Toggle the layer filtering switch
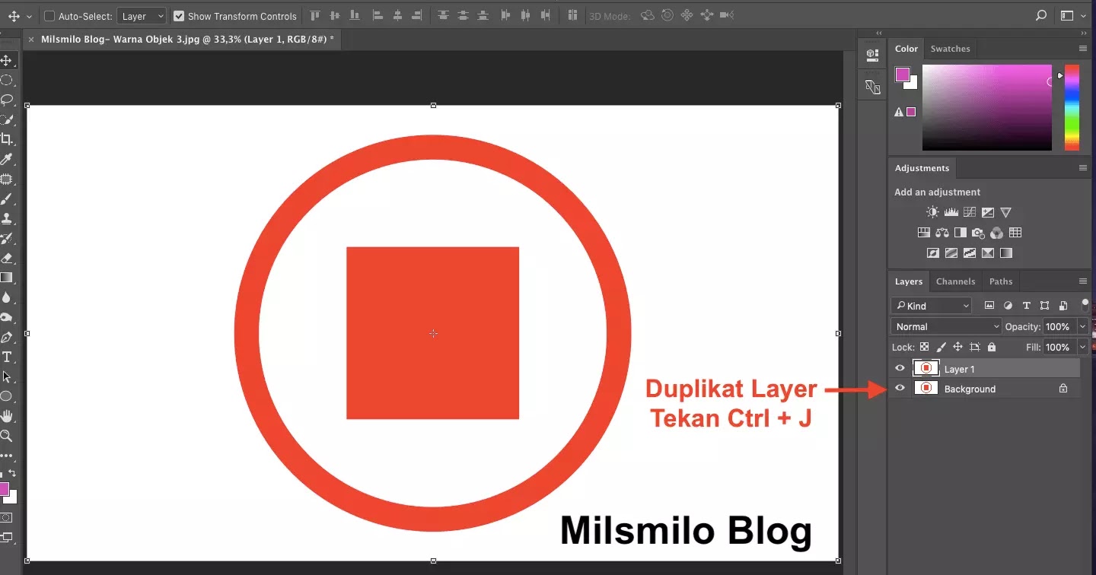The height and width of the screenshot is (575, 1096). point(1085,305)
